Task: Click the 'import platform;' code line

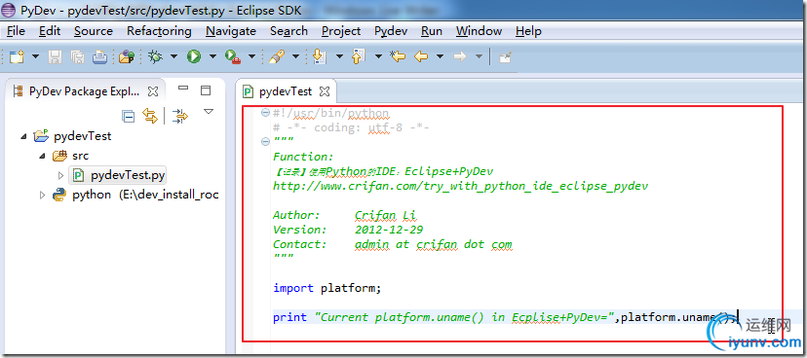Action: click(x=327, y=288)
